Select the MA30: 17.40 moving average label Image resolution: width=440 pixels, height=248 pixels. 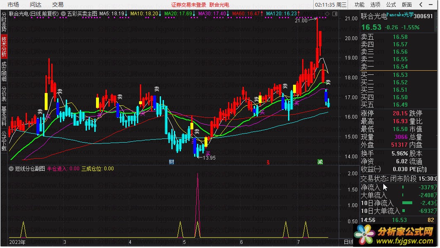[214, 14]
